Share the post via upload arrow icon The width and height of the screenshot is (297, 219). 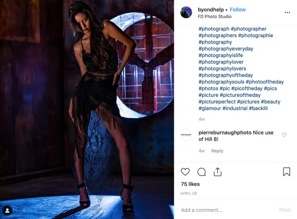point(217,172)
